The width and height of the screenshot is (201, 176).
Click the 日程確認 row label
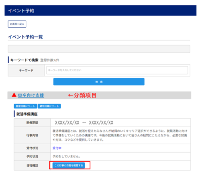pos(32,165)
